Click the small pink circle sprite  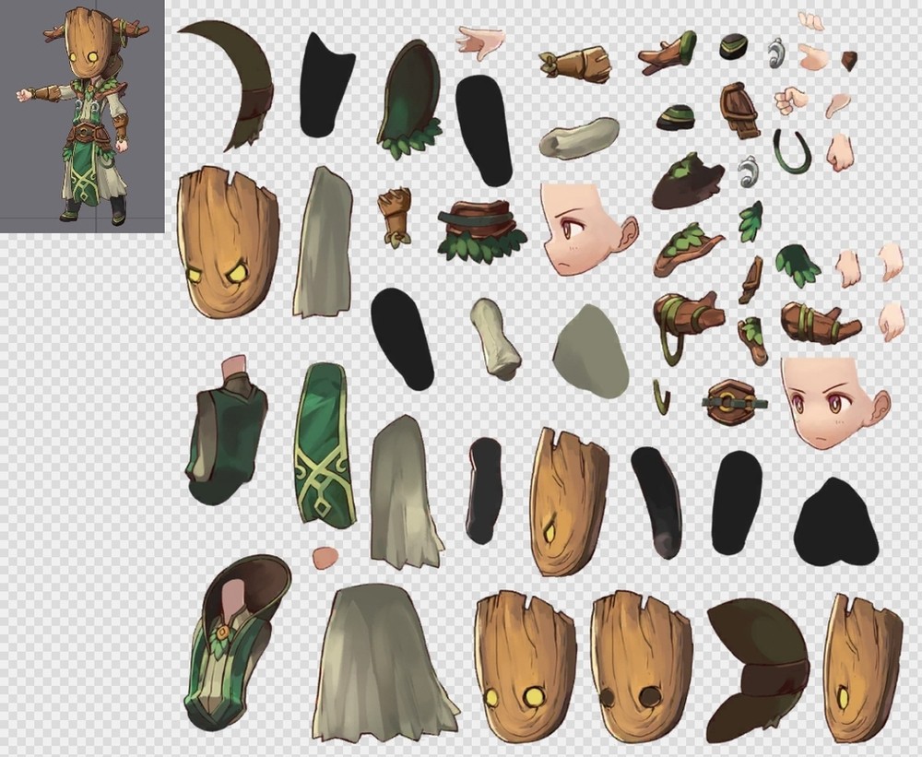[325, 558]
